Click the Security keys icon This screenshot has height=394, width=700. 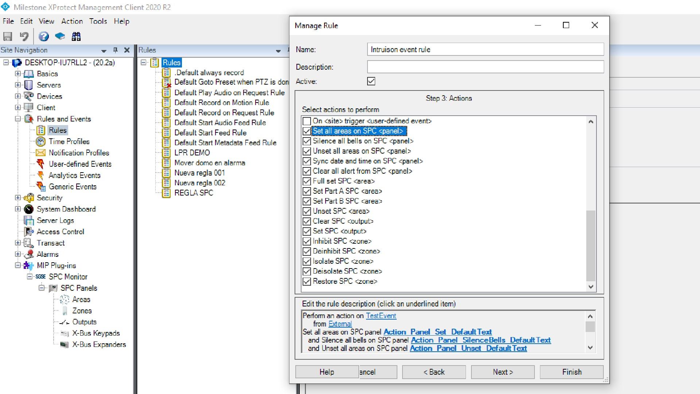pyautogui.click(x=29, y=198)
